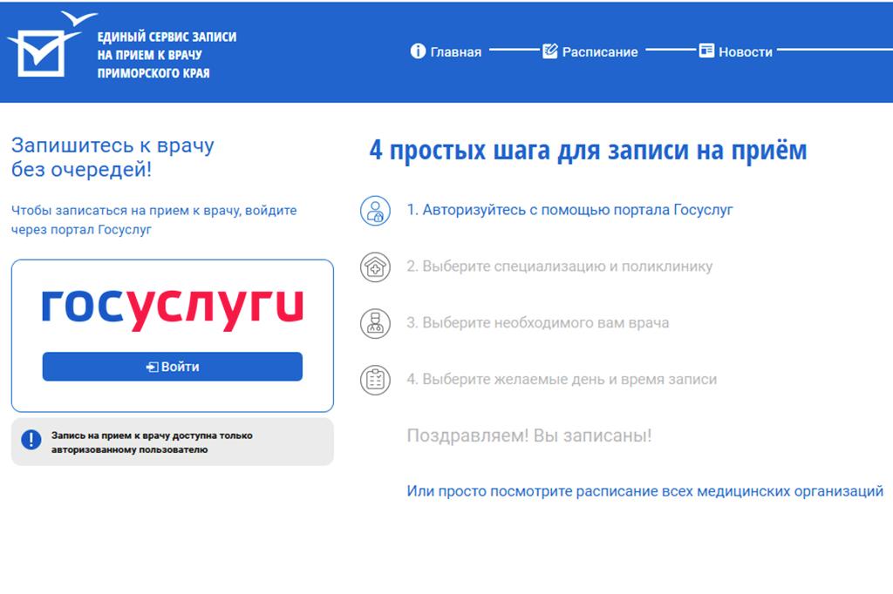Select step 4 text about day and time

[x=562, y=380]
